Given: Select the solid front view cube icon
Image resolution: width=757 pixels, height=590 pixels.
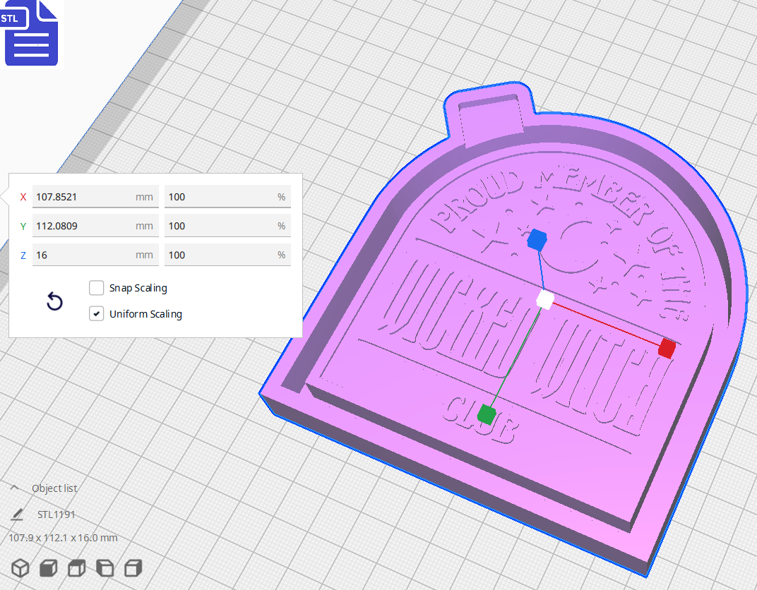Looking at the screenshot, I should pos(48,568).
